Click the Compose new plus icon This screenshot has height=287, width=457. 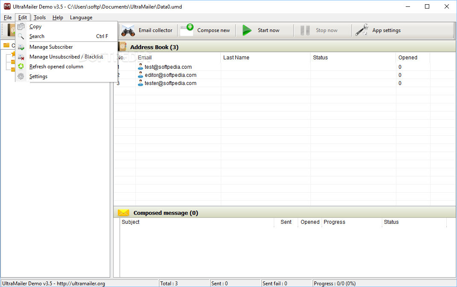coord(187,30)
